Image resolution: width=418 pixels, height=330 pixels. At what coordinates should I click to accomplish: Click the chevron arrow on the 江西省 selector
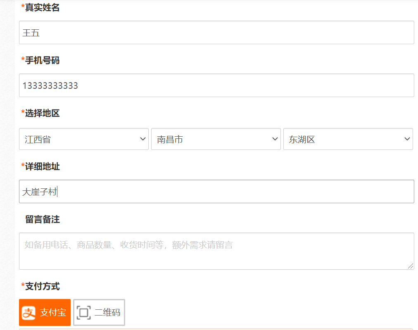[x=143, y=139]
